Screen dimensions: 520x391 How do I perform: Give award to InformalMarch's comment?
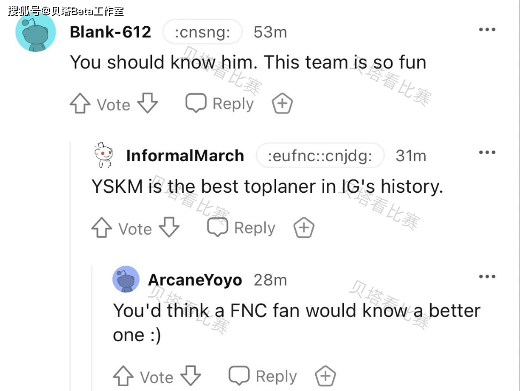pos(304,228)
